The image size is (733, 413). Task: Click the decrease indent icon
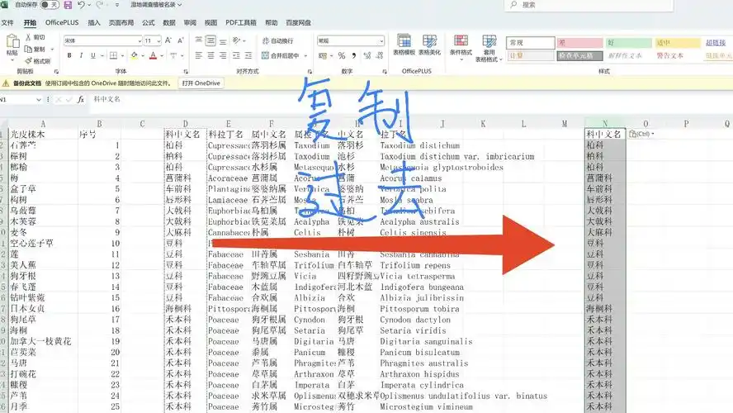(x=237, y=55)
